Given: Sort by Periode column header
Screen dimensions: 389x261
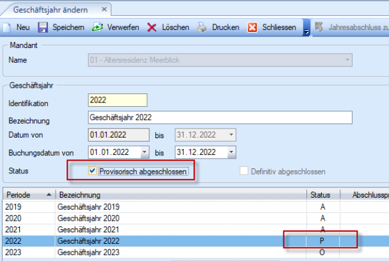Looking at the screenshot, I should pyautogui.click(x=29, y=194).
